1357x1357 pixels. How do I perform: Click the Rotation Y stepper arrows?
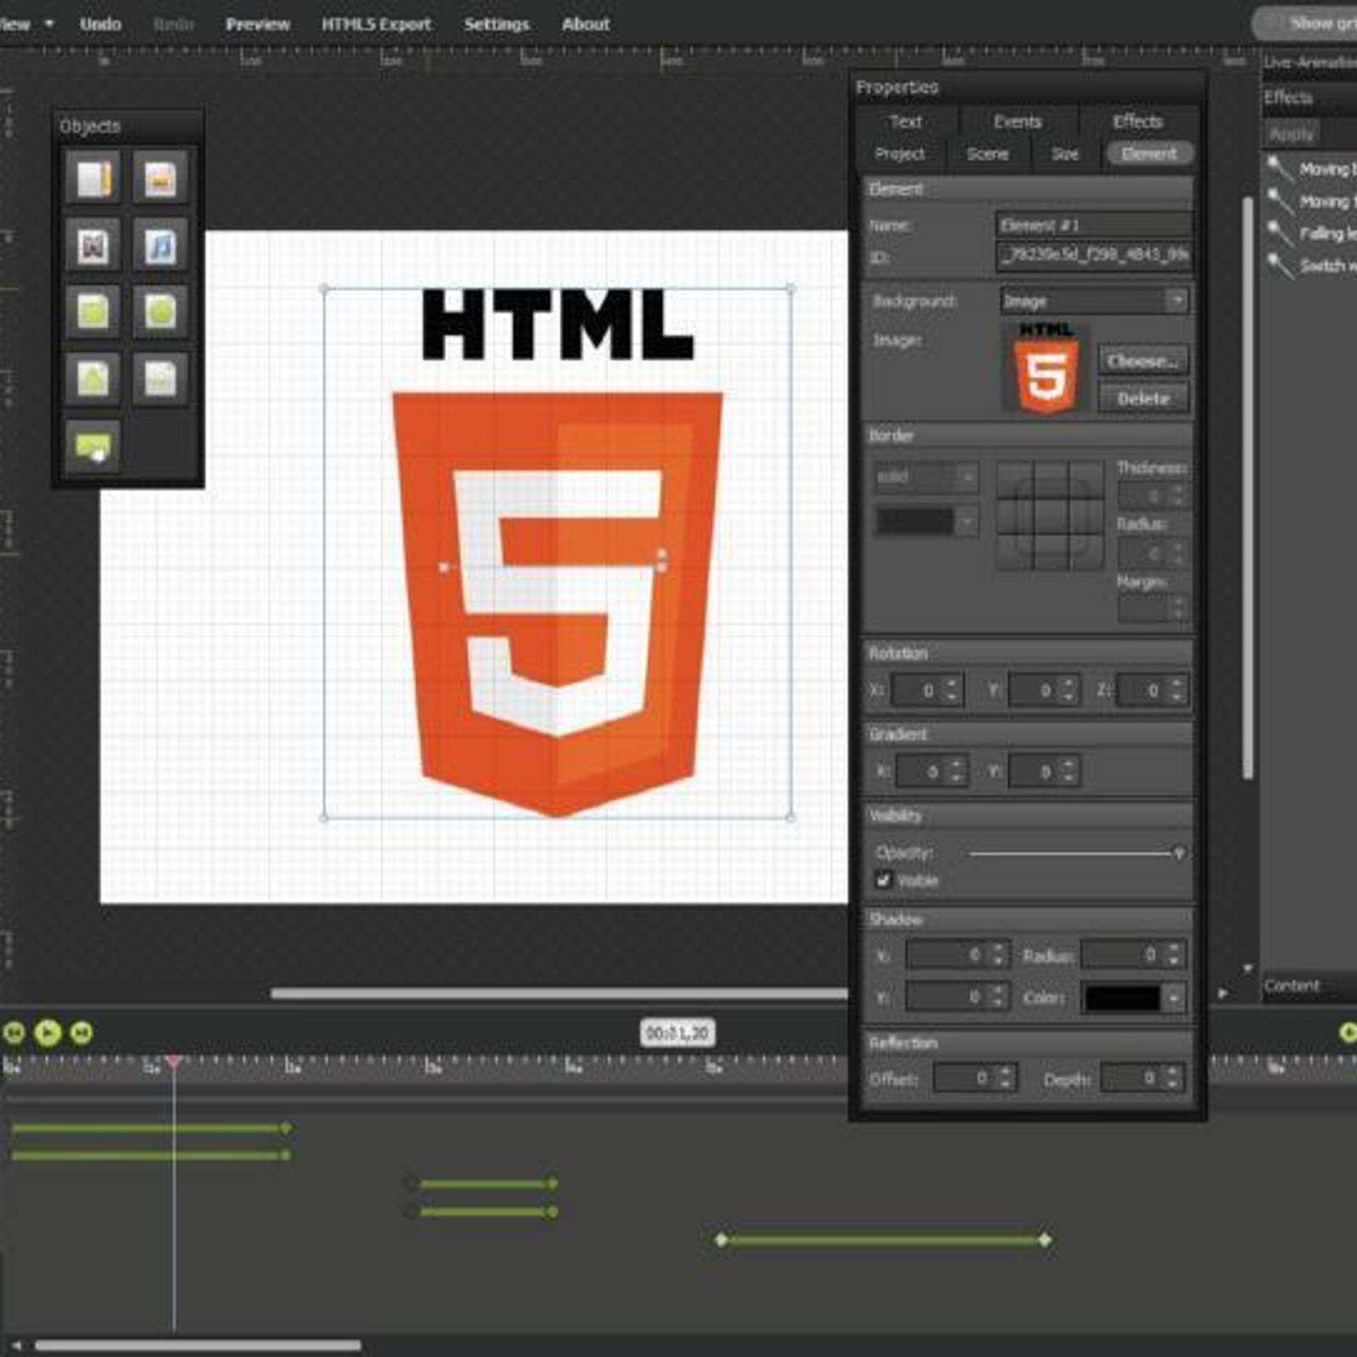[1069, 690]
